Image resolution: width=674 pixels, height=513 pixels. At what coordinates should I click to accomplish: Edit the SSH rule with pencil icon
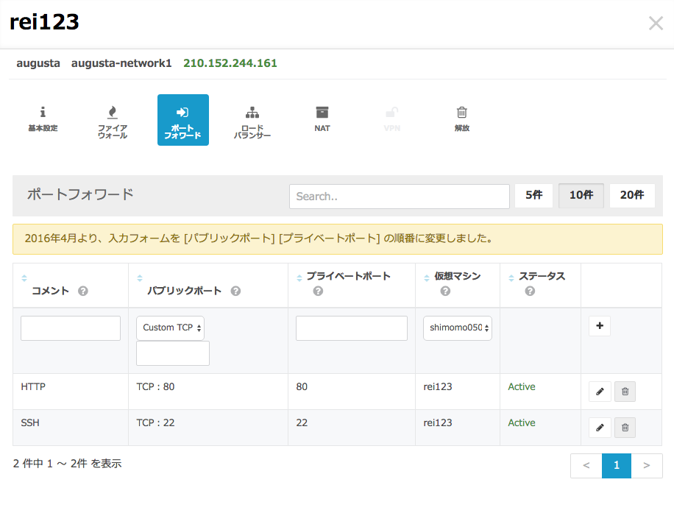(600, 428)
